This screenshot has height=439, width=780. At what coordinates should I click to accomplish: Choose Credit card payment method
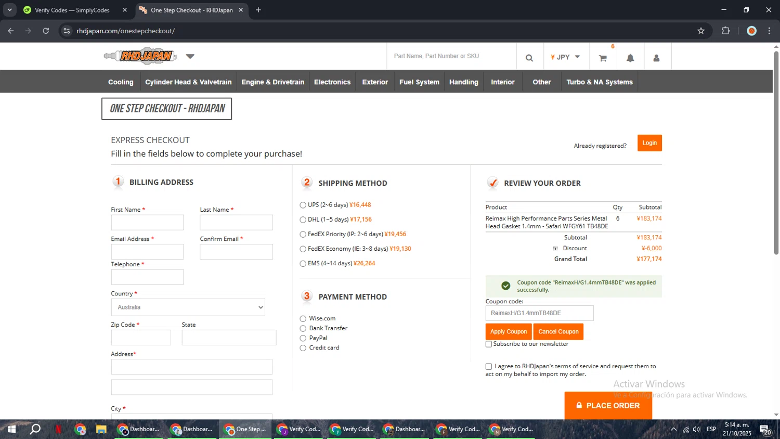click(x=303, y=348)
